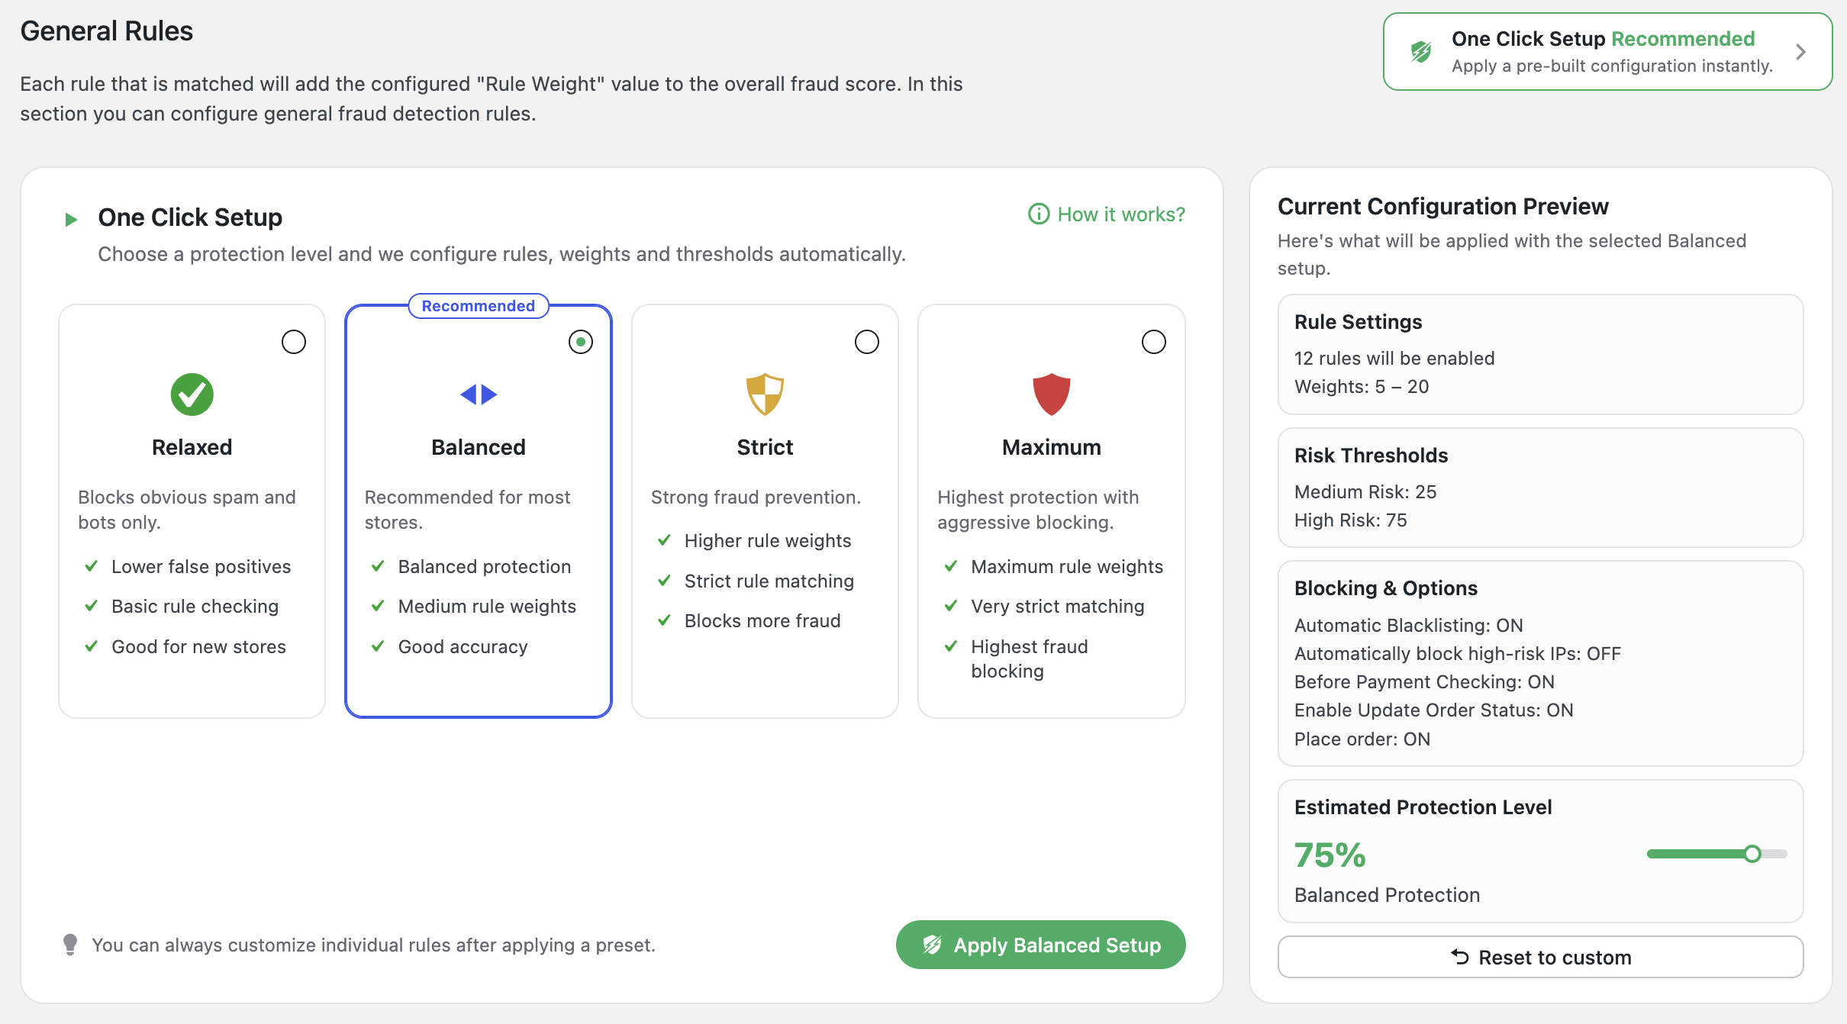Click '12 rules will be enabled' text
The height and width of the screenshot is (1024, 1847).
click(x=1394, y=358)
